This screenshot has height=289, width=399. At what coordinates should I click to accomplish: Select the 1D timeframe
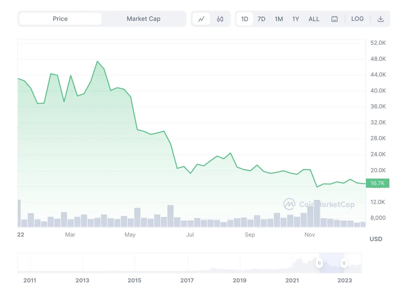tap(244, 19)
